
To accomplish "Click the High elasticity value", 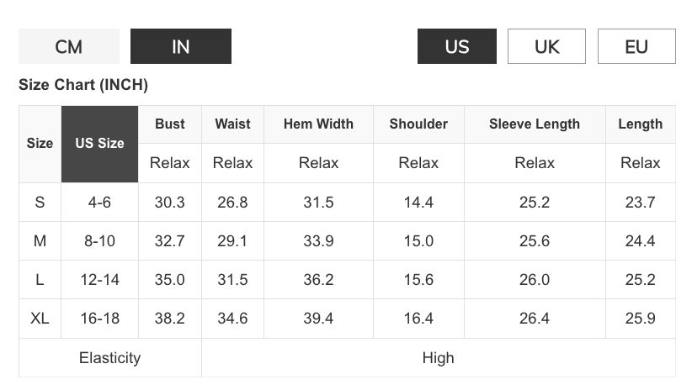I will 439,358.
